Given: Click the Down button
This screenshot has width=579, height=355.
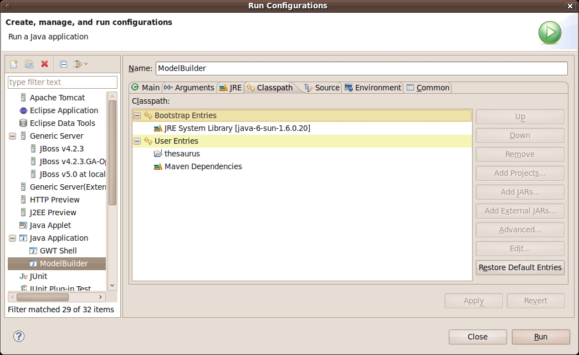Looking at the screenshot, I should (520, 135).
